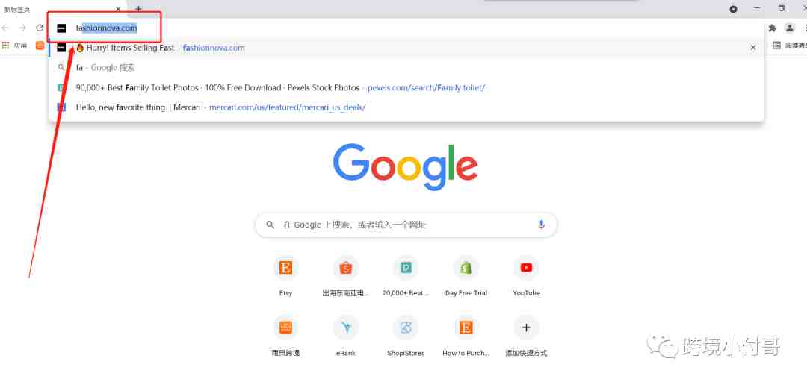807x382 pixels.
Task: Click the magnifier icon in search box
Action: (270, 225)
